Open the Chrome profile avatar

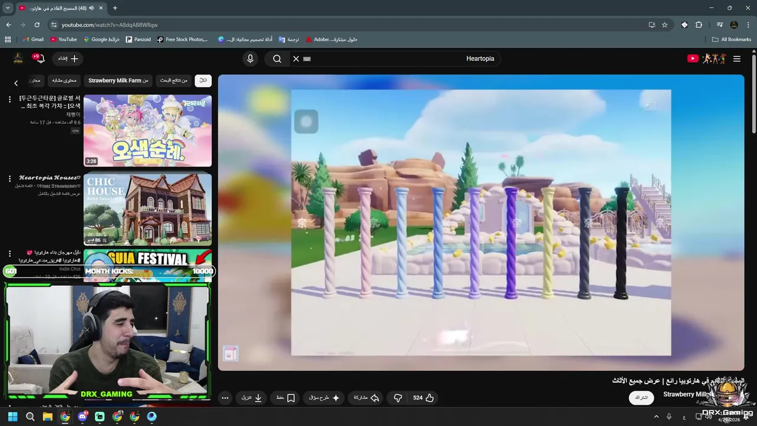(x=734, y=25)
